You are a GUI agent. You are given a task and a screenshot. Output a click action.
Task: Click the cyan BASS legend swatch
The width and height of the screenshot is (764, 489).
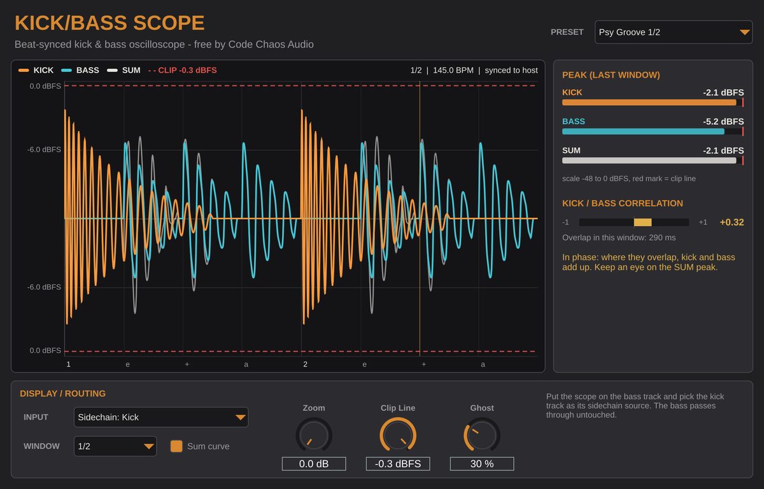point(67,70)
